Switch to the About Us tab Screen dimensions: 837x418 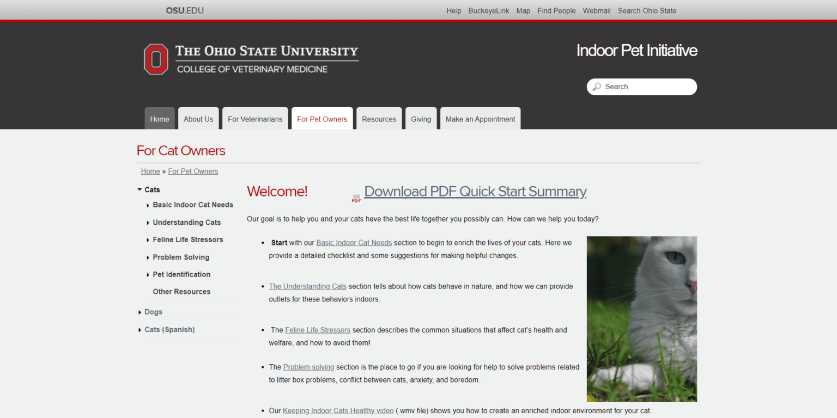(x=198, y=119)
